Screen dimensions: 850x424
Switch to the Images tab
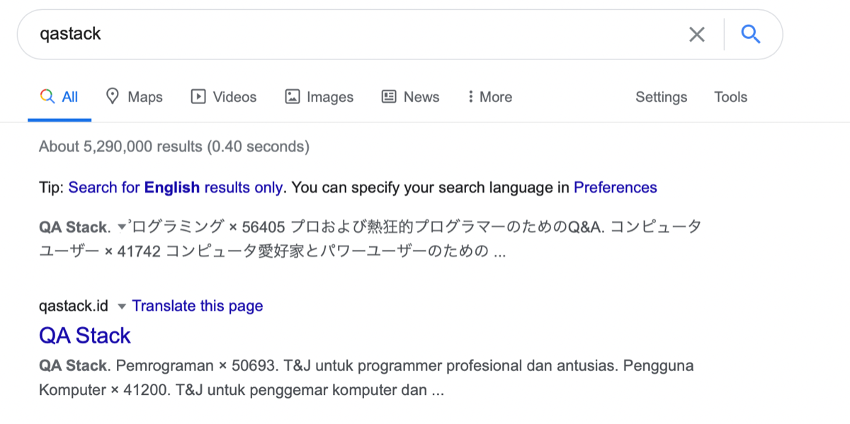319,97
